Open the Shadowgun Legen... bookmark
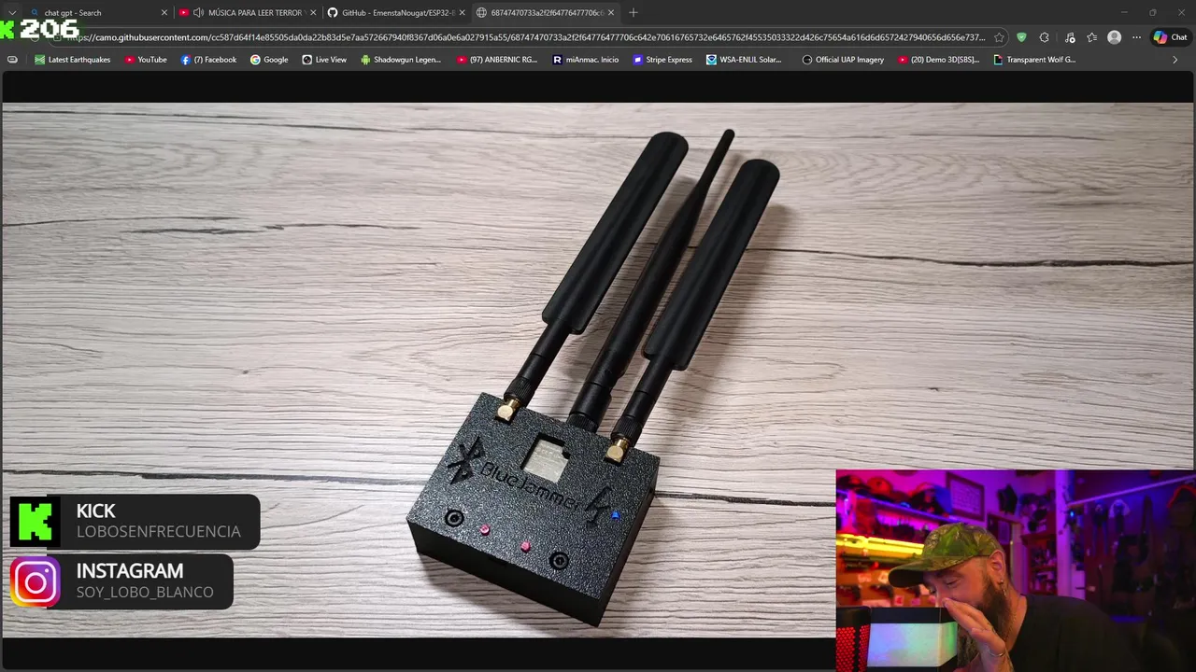 [401, 60]
